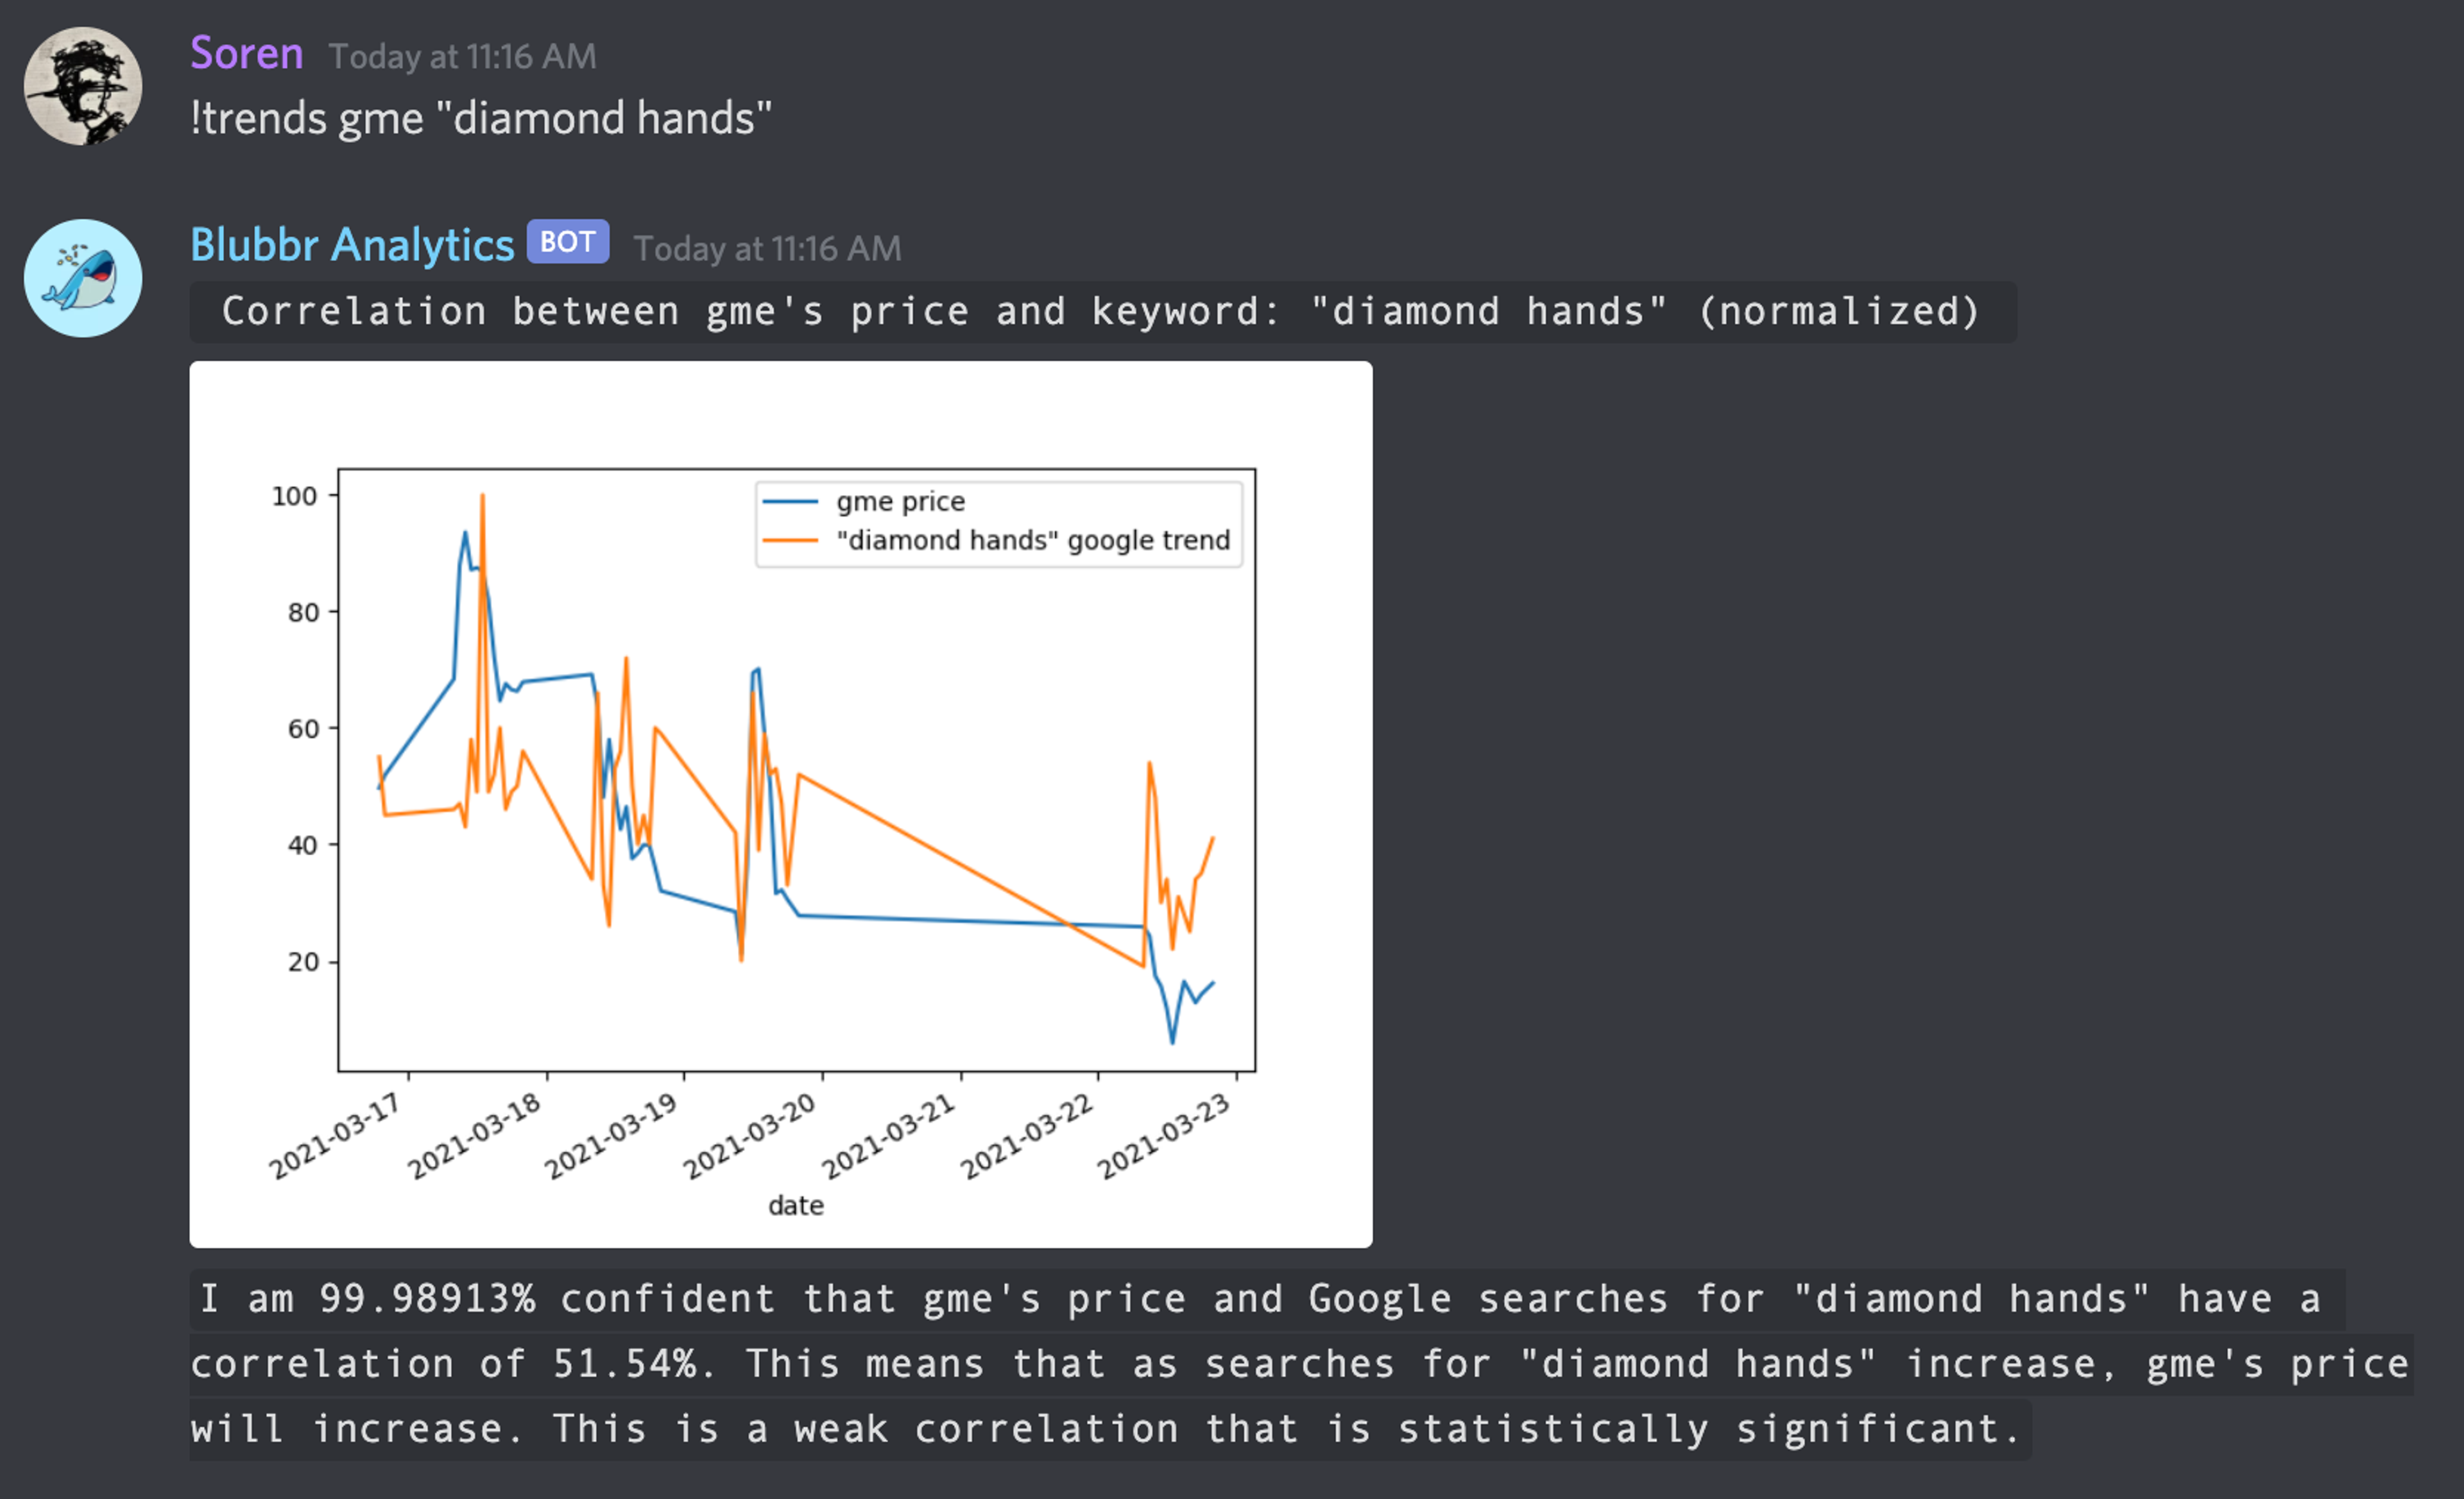2464x1499 pixels.
Task: Click the Blubbr Analytics username
Action: pos(352,245)
